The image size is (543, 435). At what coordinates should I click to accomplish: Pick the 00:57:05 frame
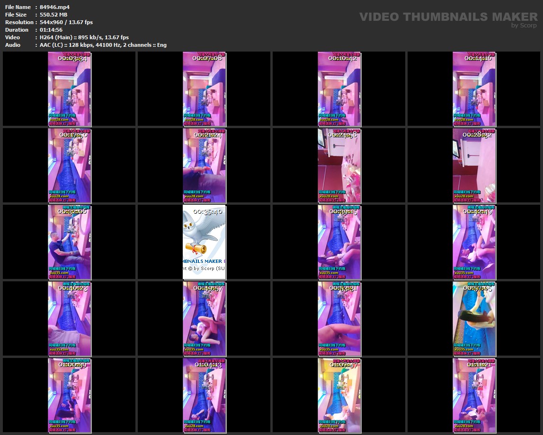pos(474,319)
